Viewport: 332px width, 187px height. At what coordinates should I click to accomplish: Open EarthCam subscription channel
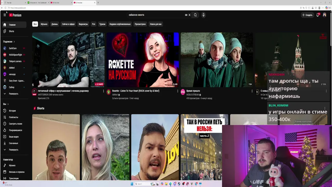[14, 48]
